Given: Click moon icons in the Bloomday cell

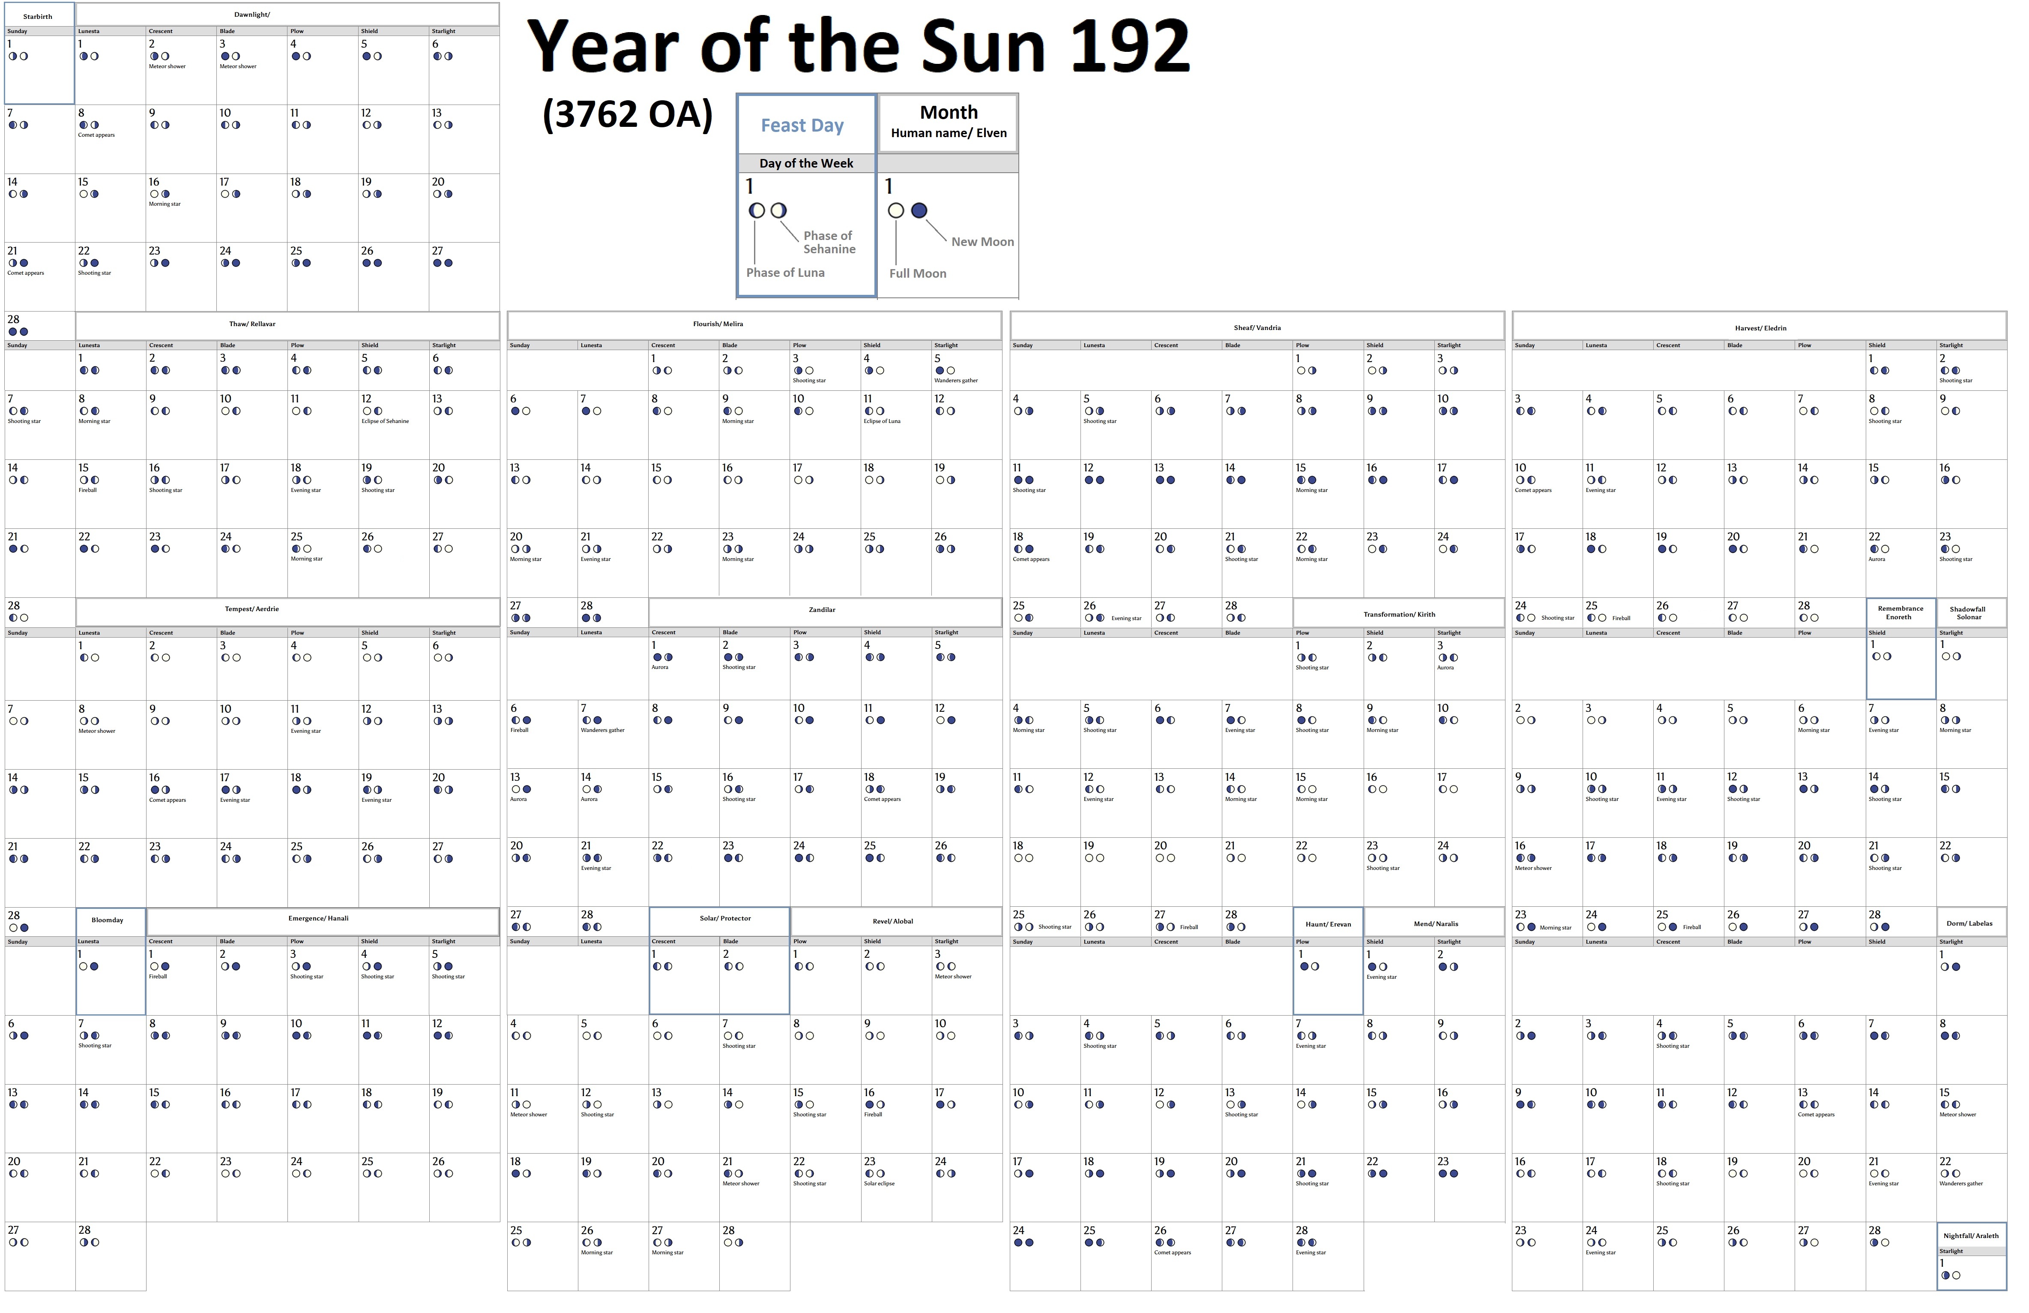Looking at the screenshot, I should click(x=89, y=967).
